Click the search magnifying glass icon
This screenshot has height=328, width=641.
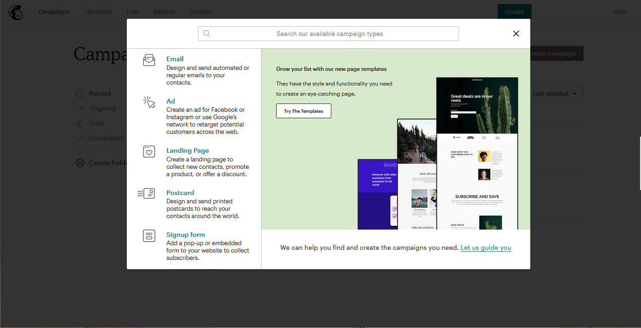(x=206, y=33)
